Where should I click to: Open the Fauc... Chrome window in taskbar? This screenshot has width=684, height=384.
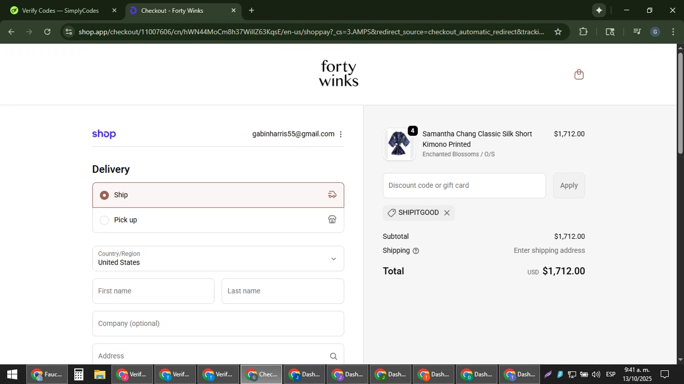coord(47,374)
